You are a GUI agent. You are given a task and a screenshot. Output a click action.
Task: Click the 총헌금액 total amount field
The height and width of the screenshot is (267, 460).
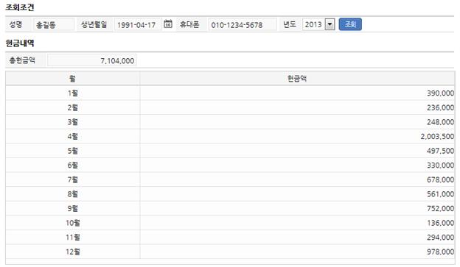pos(92,60)
